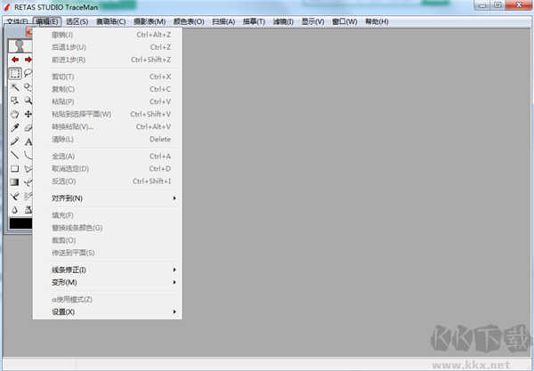
Task: Click the head silhouette icon atop toolbox
Action: click(x=20, y=46)
